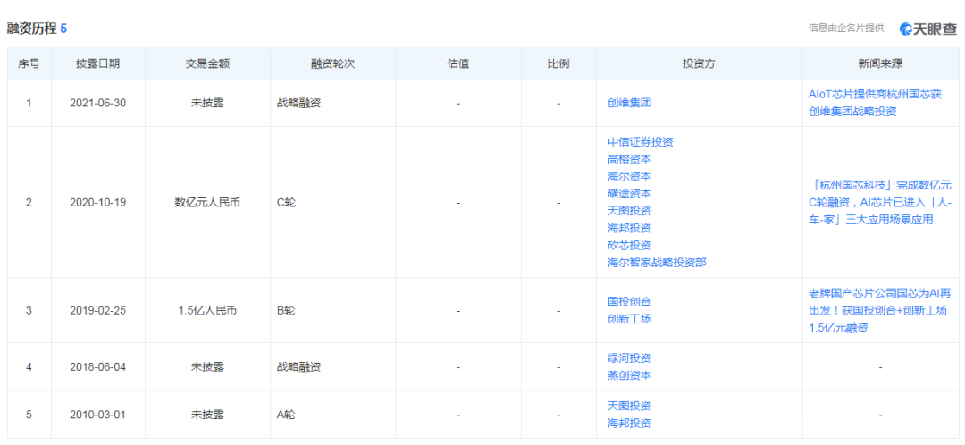The image size is (965, 445).
Task: Select date cell 2018-06-04
Action: tap(98, 367)
